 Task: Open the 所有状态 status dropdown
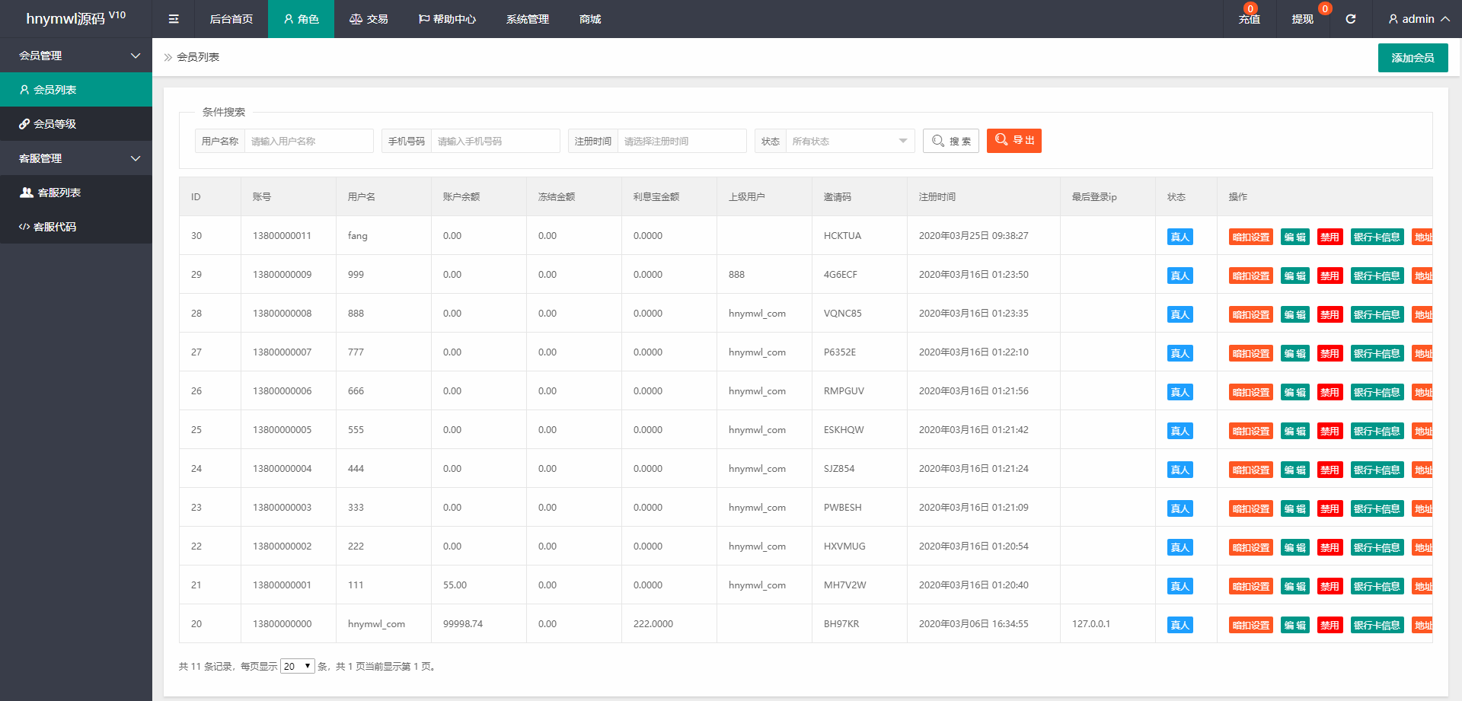[x=849, y=141]
